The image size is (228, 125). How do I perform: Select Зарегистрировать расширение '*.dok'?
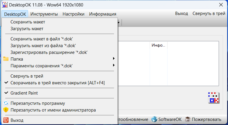[60, 52]
